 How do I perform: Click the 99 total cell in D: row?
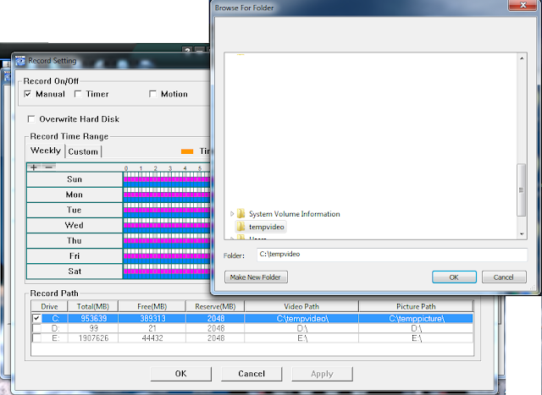point(94,328)
